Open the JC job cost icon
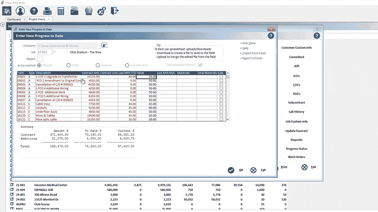378x212 pixels. (x=102, y=11)
